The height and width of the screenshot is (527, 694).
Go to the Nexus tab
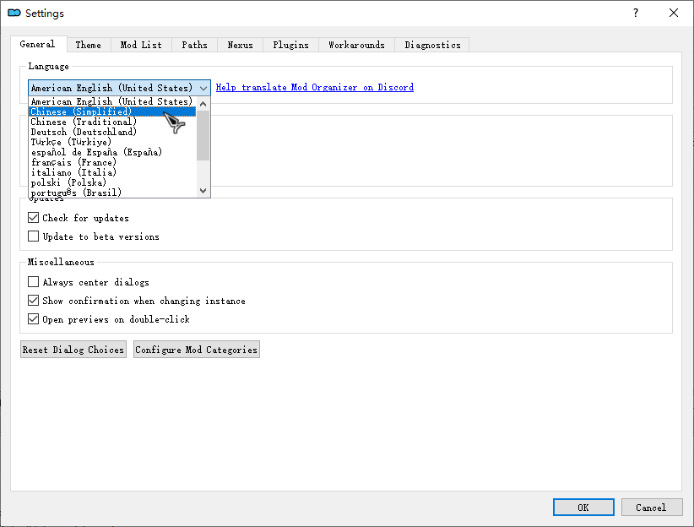coord(240,45)
